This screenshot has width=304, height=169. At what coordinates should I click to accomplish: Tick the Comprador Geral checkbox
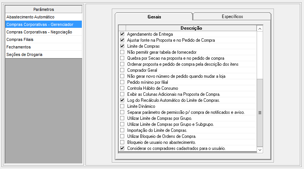122,70
